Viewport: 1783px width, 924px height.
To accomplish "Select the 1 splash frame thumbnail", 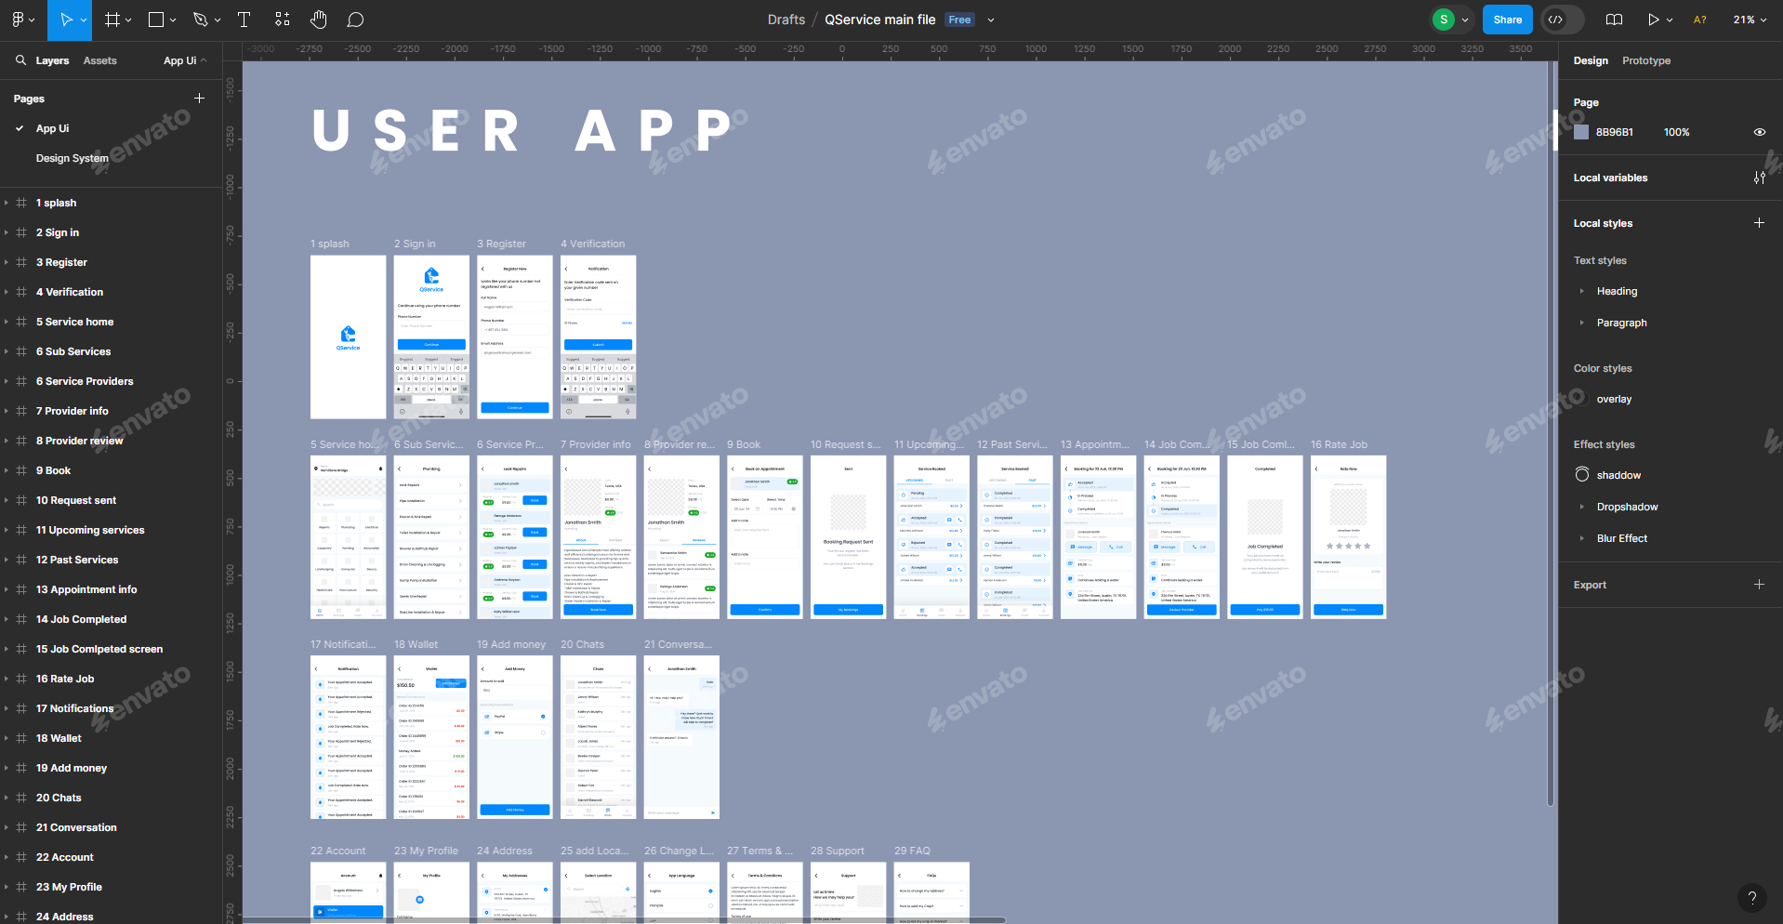I will coord(348,337).
